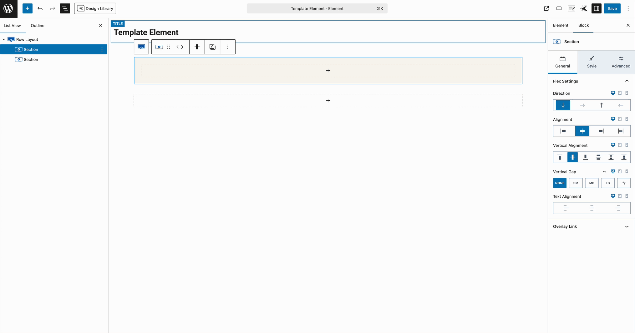Click the Save button
The width and height of the screenshot is (635, 333).
[612, 8]
